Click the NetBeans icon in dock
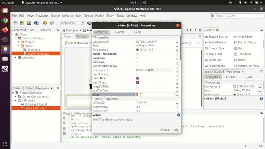 (x=5, y=49)
